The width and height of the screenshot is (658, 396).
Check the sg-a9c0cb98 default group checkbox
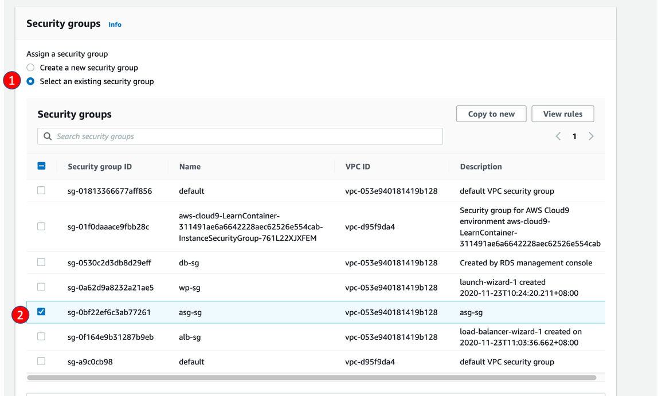41,361
